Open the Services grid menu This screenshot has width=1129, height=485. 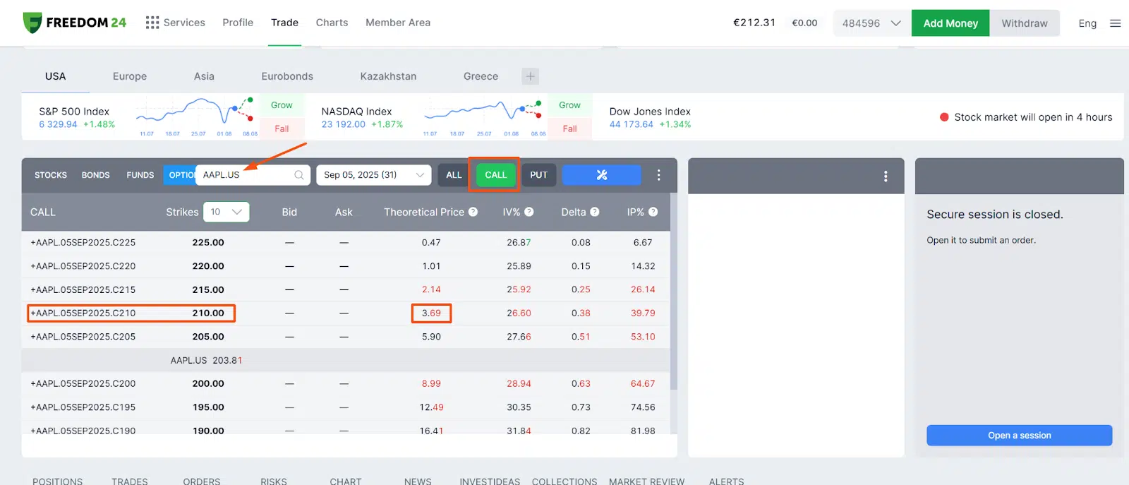coord(176,23)
